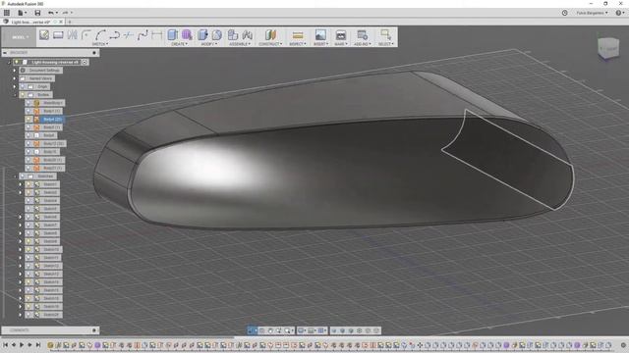Open the user account name menu

point(592,13)
